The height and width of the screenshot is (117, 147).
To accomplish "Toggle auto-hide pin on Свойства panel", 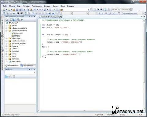I will click(32, 69).
